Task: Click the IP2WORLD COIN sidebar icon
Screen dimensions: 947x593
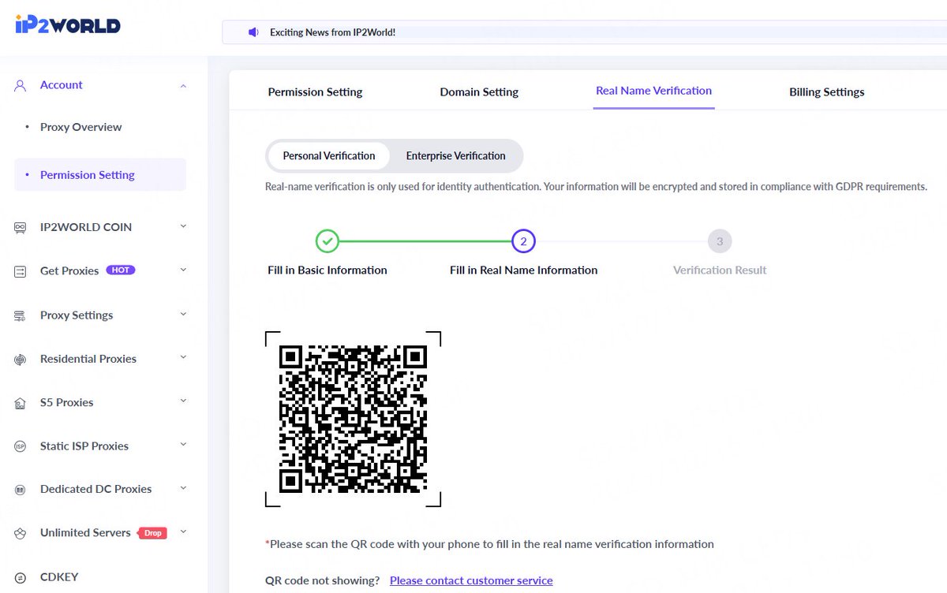Action: coord(21,227)
